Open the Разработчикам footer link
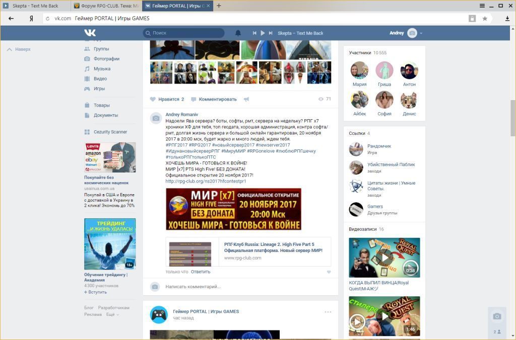This screenshot has width=516, height=340. [113, 307]
